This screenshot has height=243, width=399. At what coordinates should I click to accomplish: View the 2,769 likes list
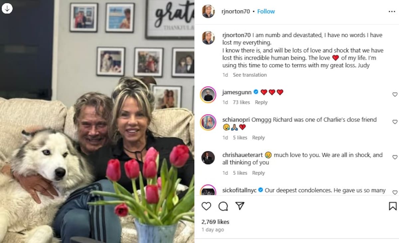pyautogui.click(x=215, y=222)
